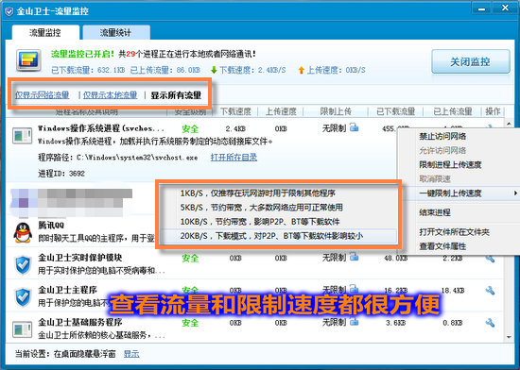Expand 一键限制上传速度 submenu arrow
520x370 pixels.
click(x=515, y=193)
